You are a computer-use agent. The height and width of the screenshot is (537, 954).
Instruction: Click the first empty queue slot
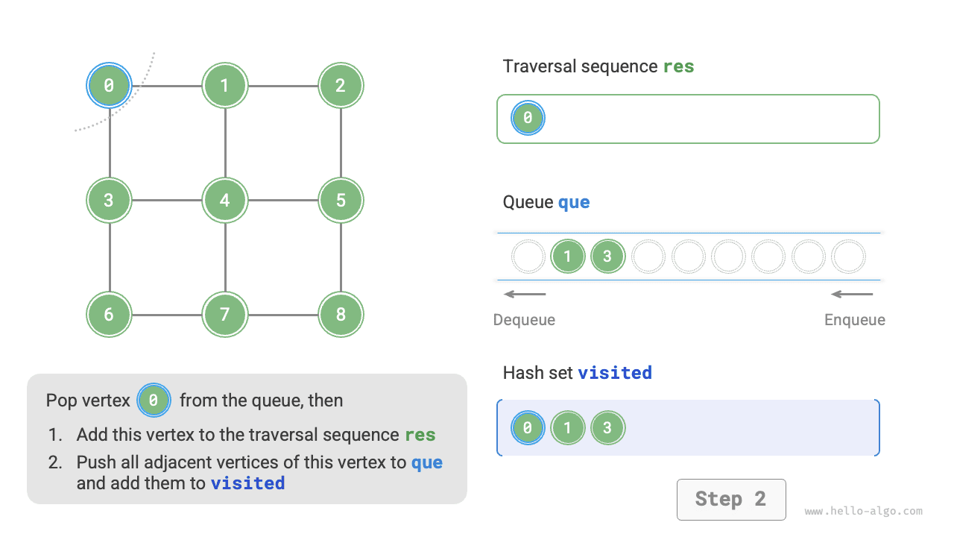[x=528, y=257]
